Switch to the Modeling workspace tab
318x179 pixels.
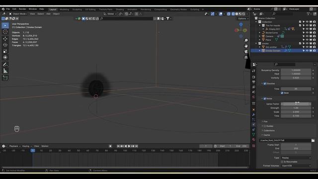(64, 9)
